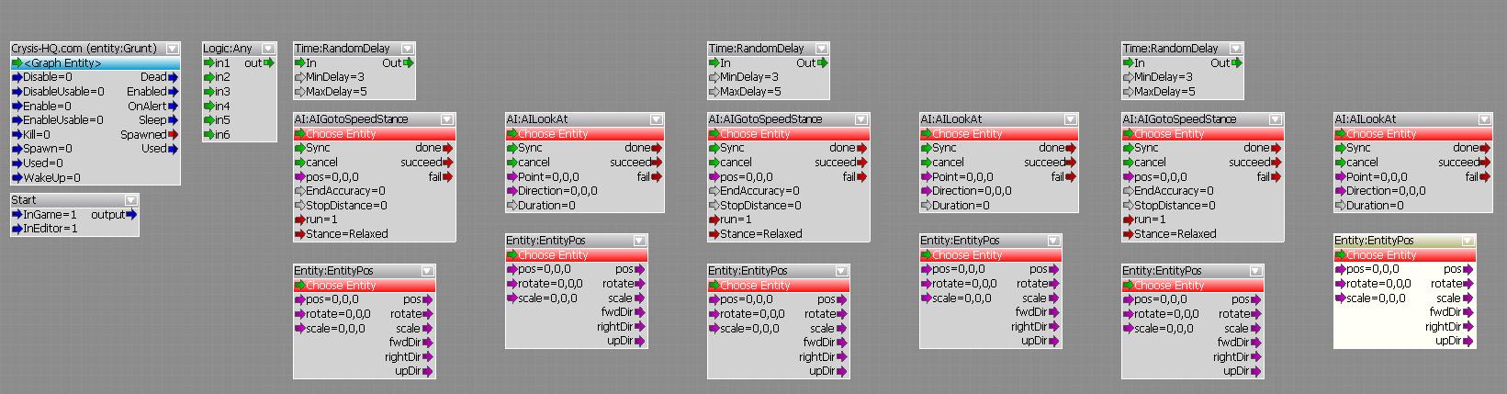Viewport: 1507px width, 394px height.
Task: Click the EnableUsable=0 input field
Action: (x=62, y=120)
